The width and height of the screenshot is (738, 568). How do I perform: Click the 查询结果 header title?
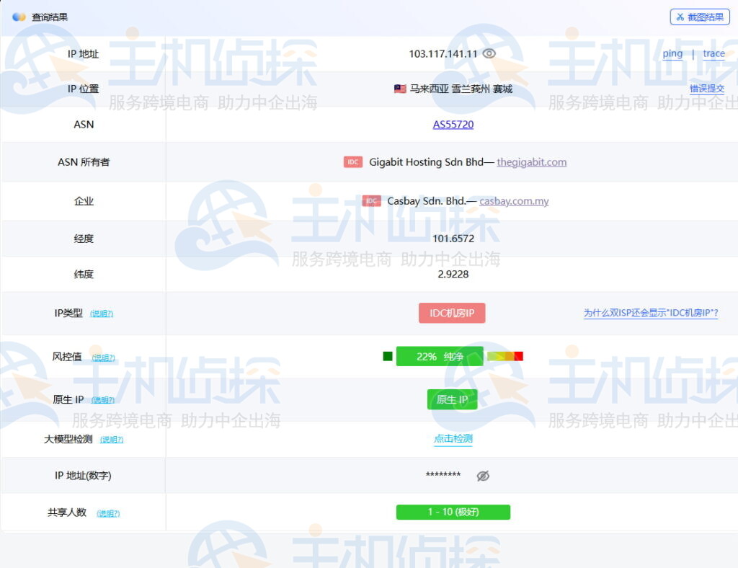click(x=50, y=17)
